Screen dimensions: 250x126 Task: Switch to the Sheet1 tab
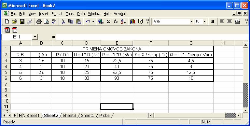point(33,115)
